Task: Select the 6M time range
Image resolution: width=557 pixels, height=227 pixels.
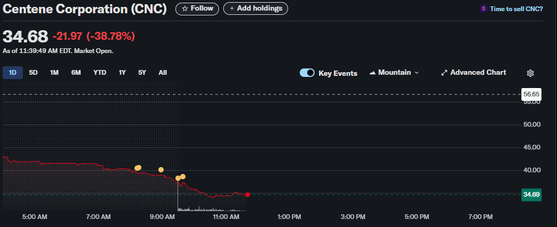Action: click(76, 73)
